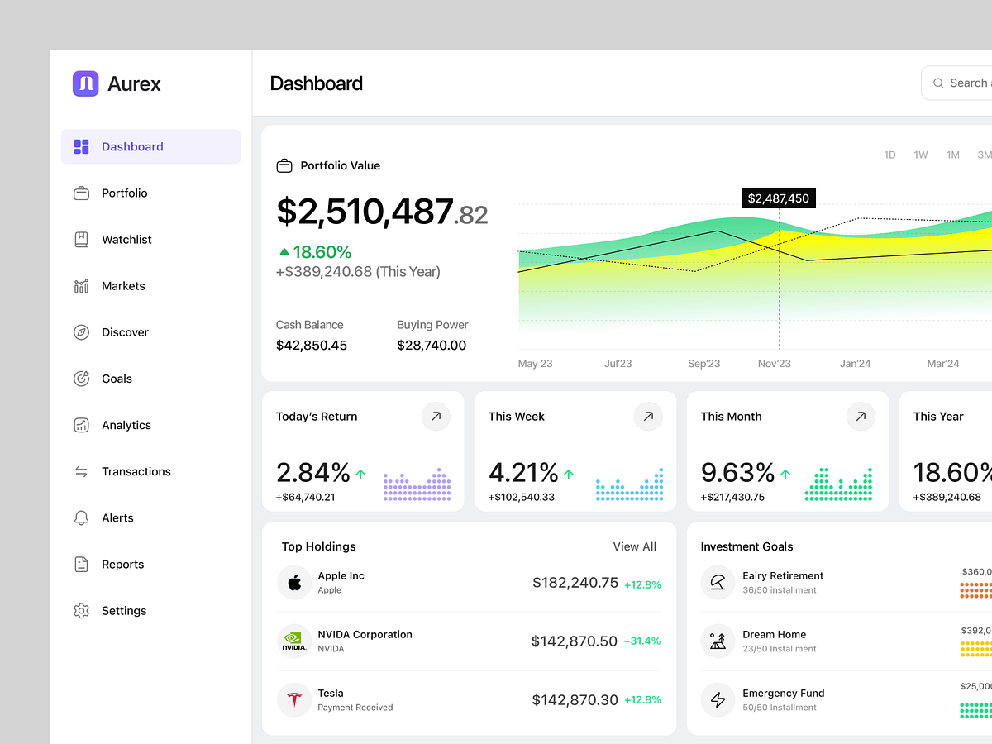Click the Goals target icon

click(x=81, y=379)
